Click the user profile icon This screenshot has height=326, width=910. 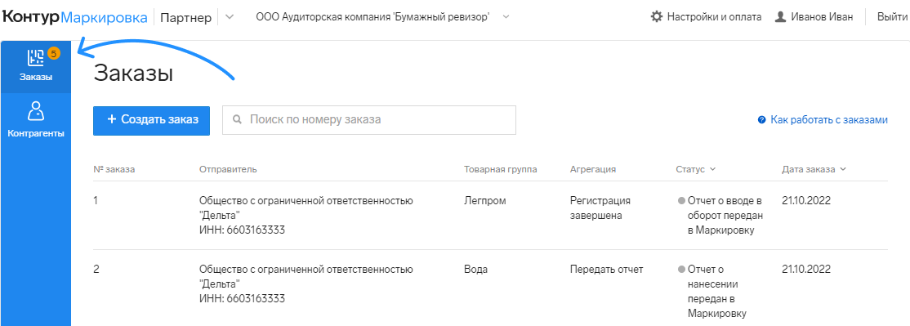coord(781,17)
